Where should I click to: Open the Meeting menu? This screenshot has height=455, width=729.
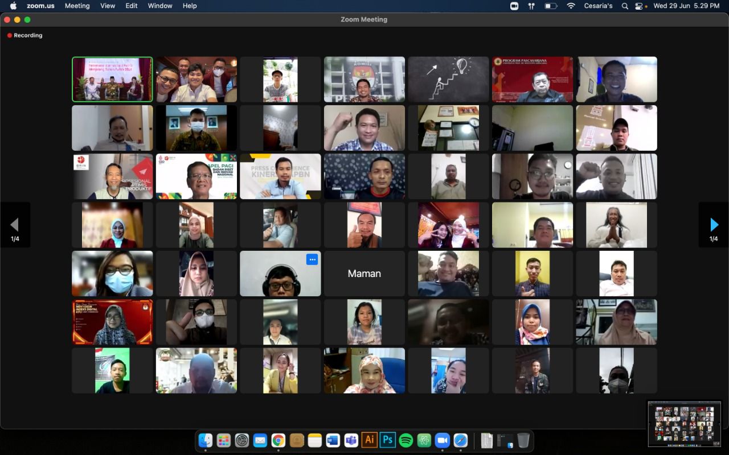tap(77, 6)
